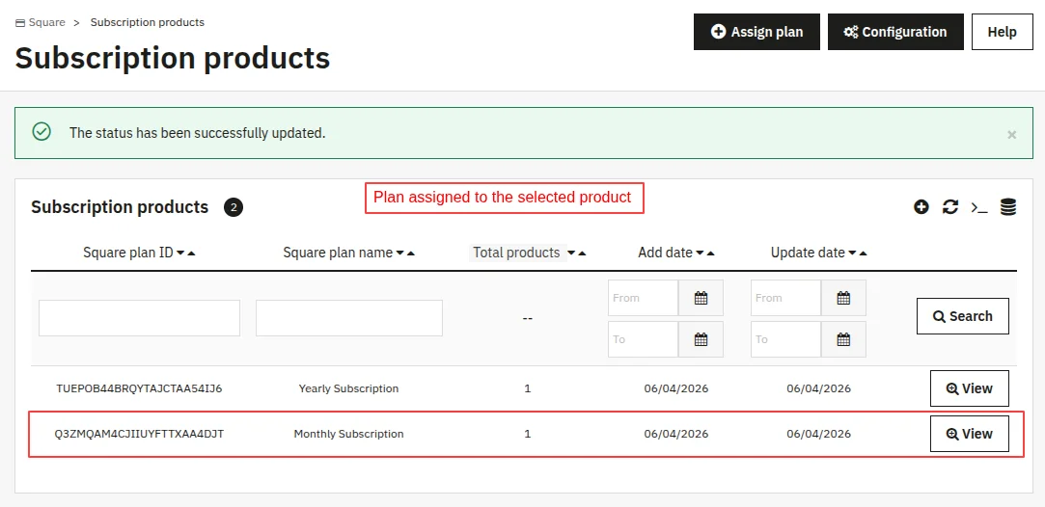Go to Square breadcrumb link
Image resolution: width=1045 pixels, height=507 pixels.
[41, 22]
